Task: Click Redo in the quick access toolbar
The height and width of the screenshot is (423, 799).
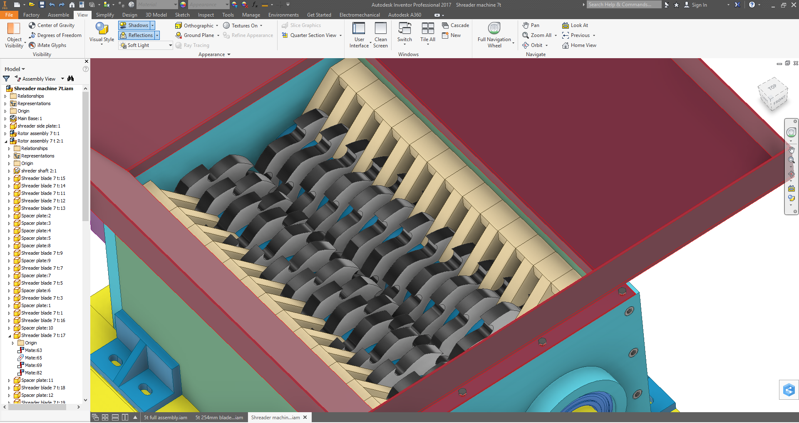Action: coord(62,5)
